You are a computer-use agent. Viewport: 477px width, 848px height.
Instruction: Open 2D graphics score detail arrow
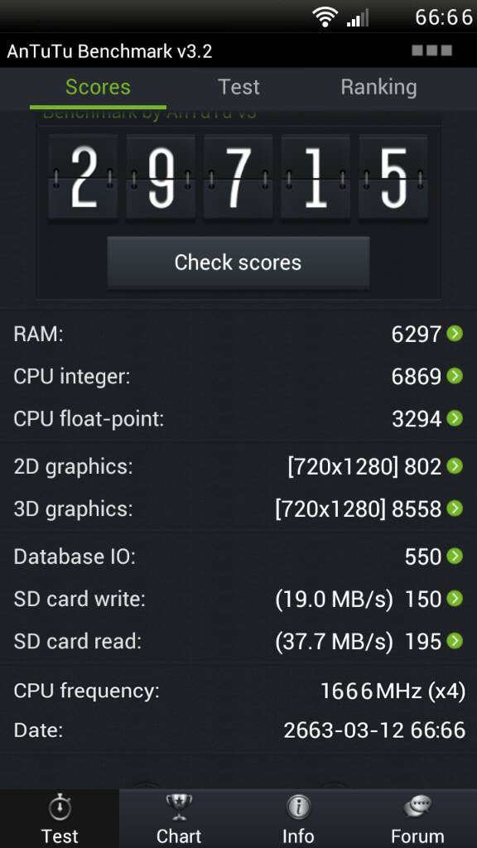pyautogui.click(x=455, y=466)
